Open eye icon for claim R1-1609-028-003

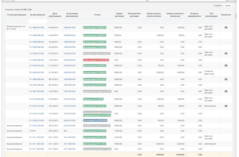(x=226, y=79)
